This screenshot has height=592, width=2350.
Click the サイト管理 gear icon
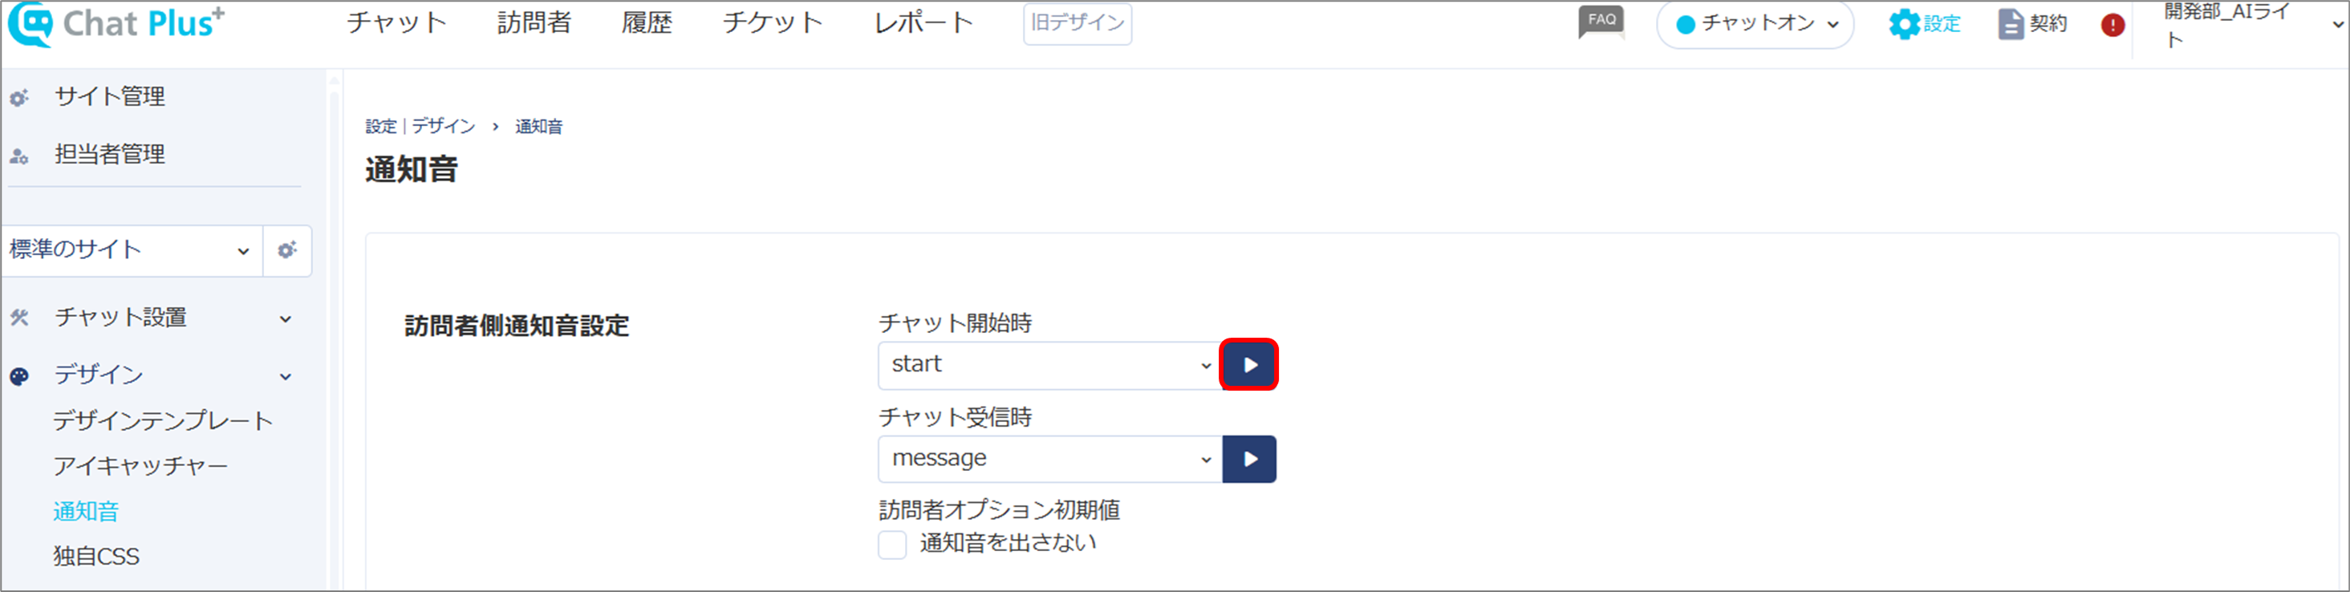click(x=19, y=97)
